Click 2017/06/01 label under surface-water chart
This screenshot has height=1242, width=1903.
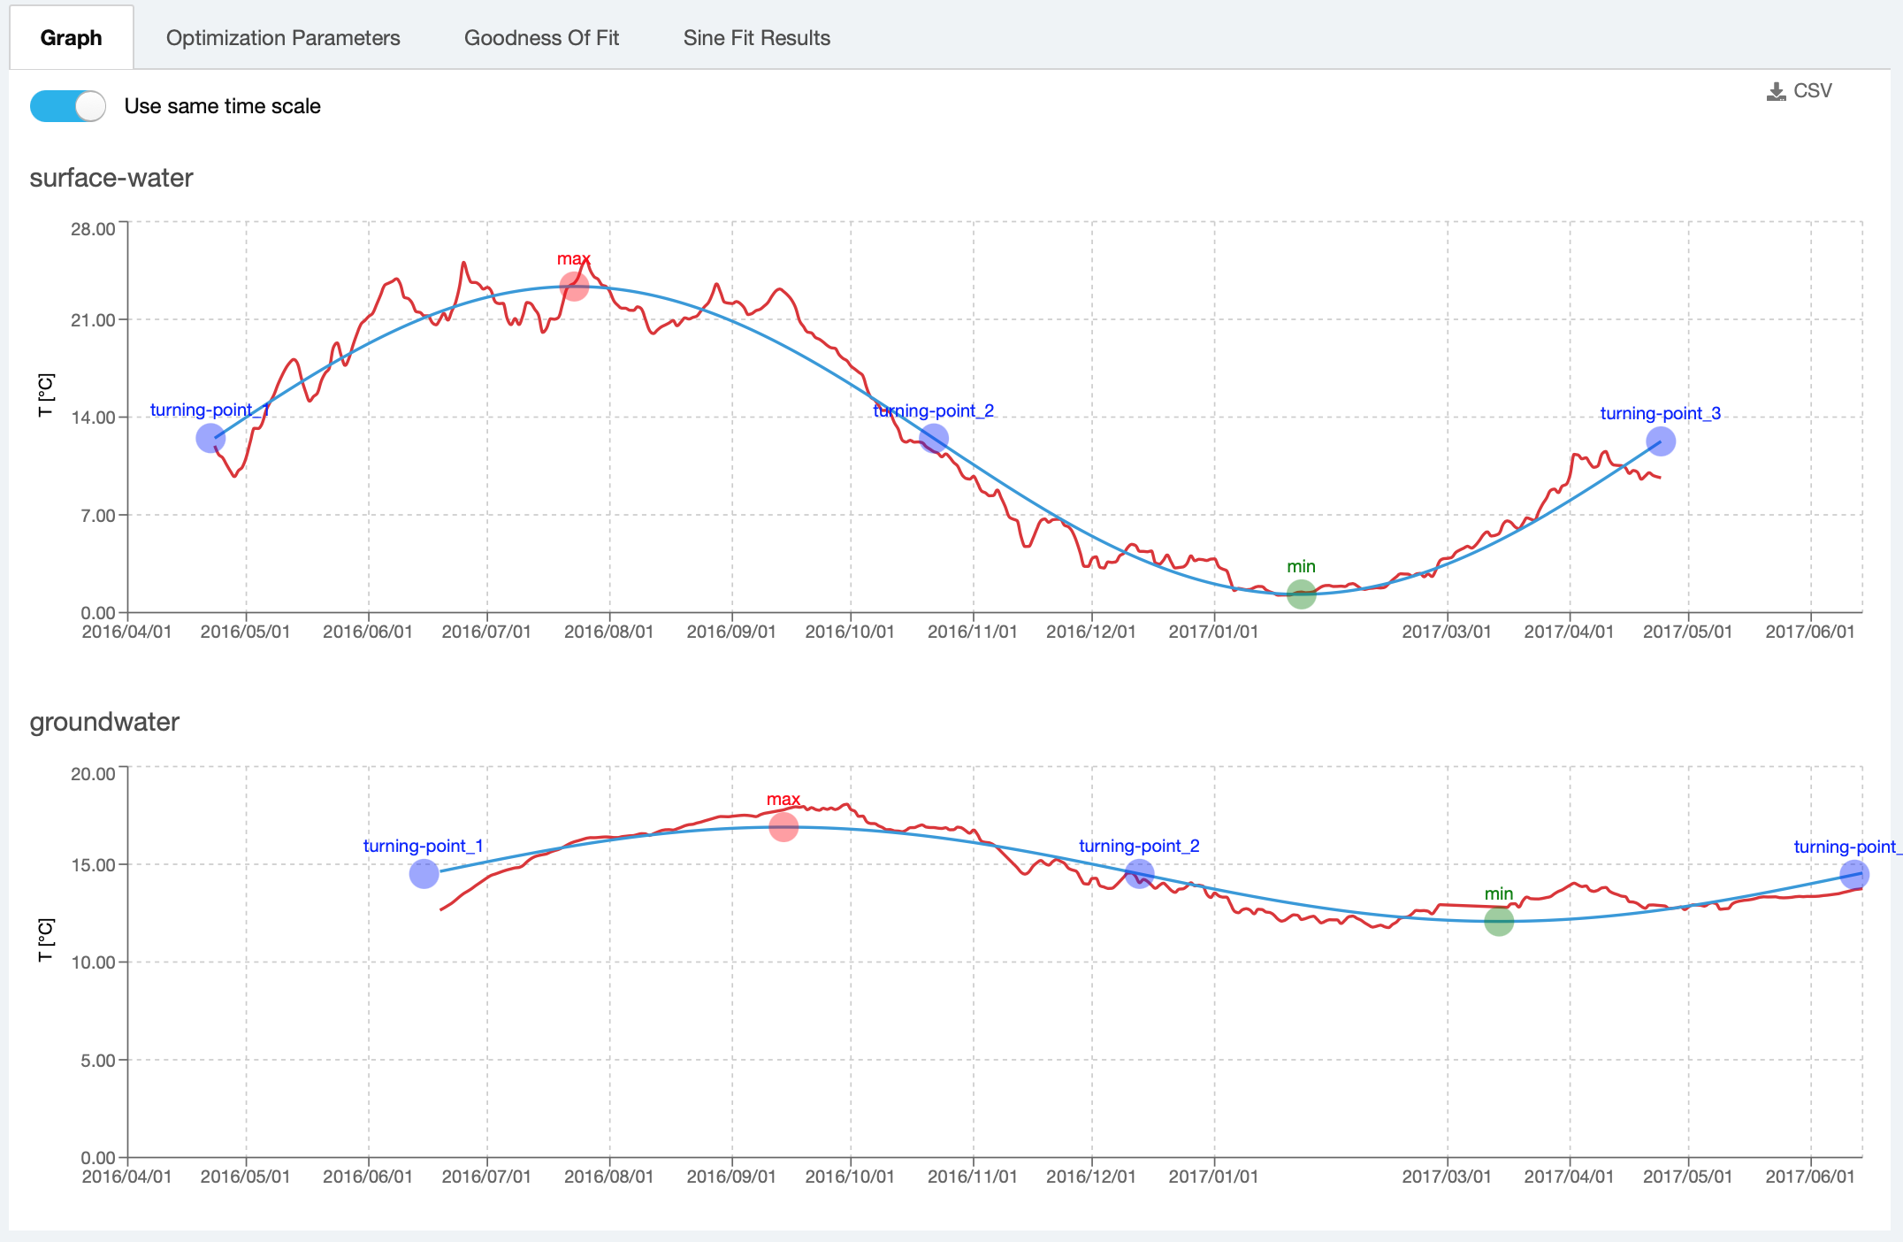click(x=1810, y=632)
